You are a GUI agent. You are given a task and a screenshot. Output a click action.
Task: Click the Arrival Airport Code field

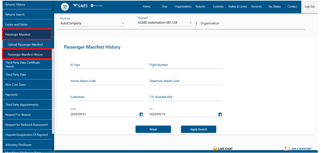coord(107,81)
